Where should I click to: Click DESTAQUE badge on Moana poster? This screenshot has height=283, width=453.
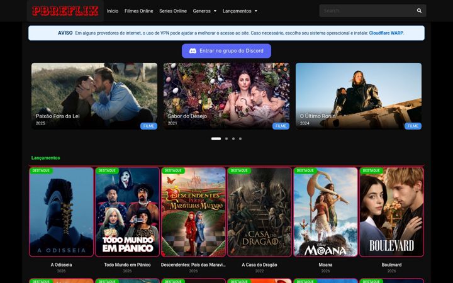(305, 170)
